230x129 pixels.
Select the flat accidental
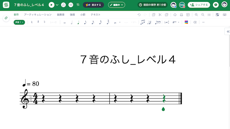coord(45,22)
